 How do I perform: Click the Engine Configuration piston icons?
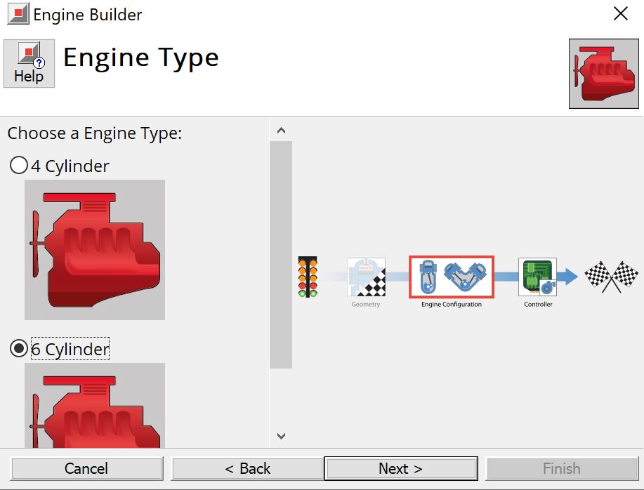point(450,277)
